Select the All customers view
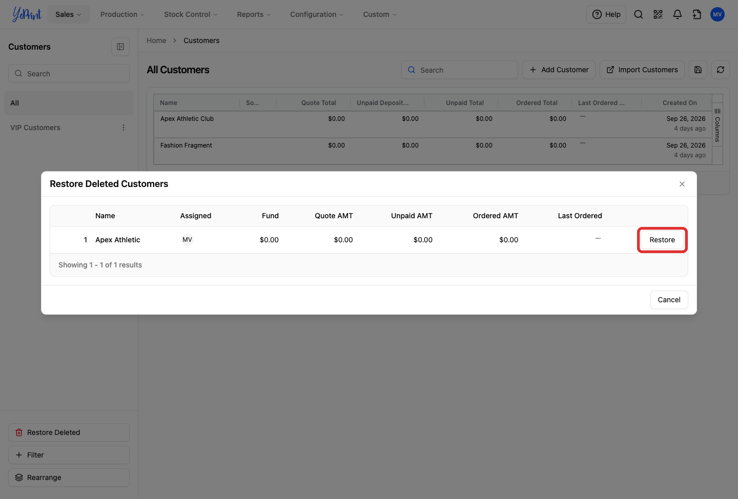The height and width of the screenshot is (499, 738). [x=69, y=103]
